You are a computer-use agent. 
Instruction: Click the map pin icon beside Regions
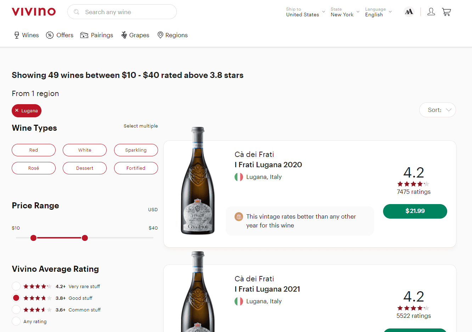click(x=160, y=35)
